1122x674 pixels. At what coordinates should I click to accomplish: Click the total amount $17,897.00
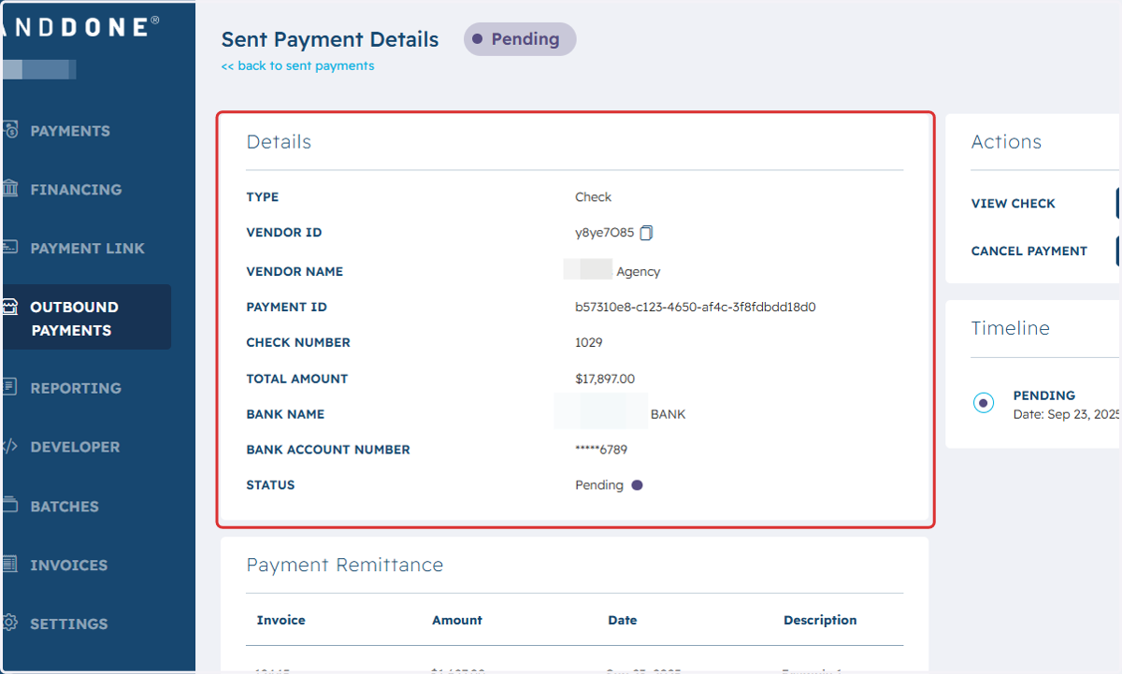(605, 379)
